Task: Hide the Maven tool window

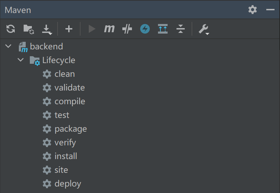Action: 270,10
